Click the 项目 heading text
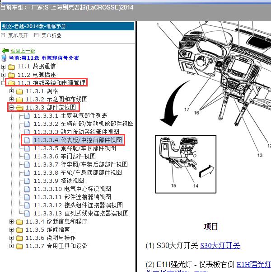 point(210,226)
